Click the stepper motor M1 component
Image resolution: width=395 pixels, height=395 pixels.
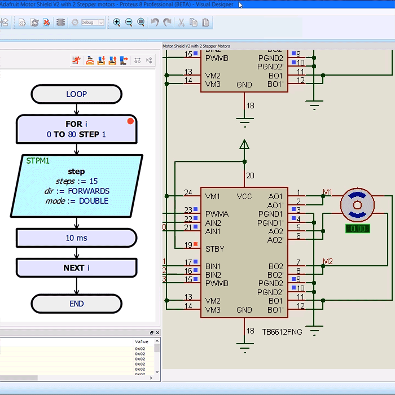pos(357,205)
